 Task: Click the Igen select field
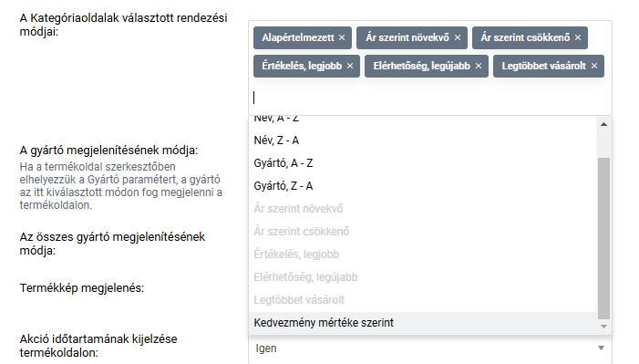tap(430, 348)
